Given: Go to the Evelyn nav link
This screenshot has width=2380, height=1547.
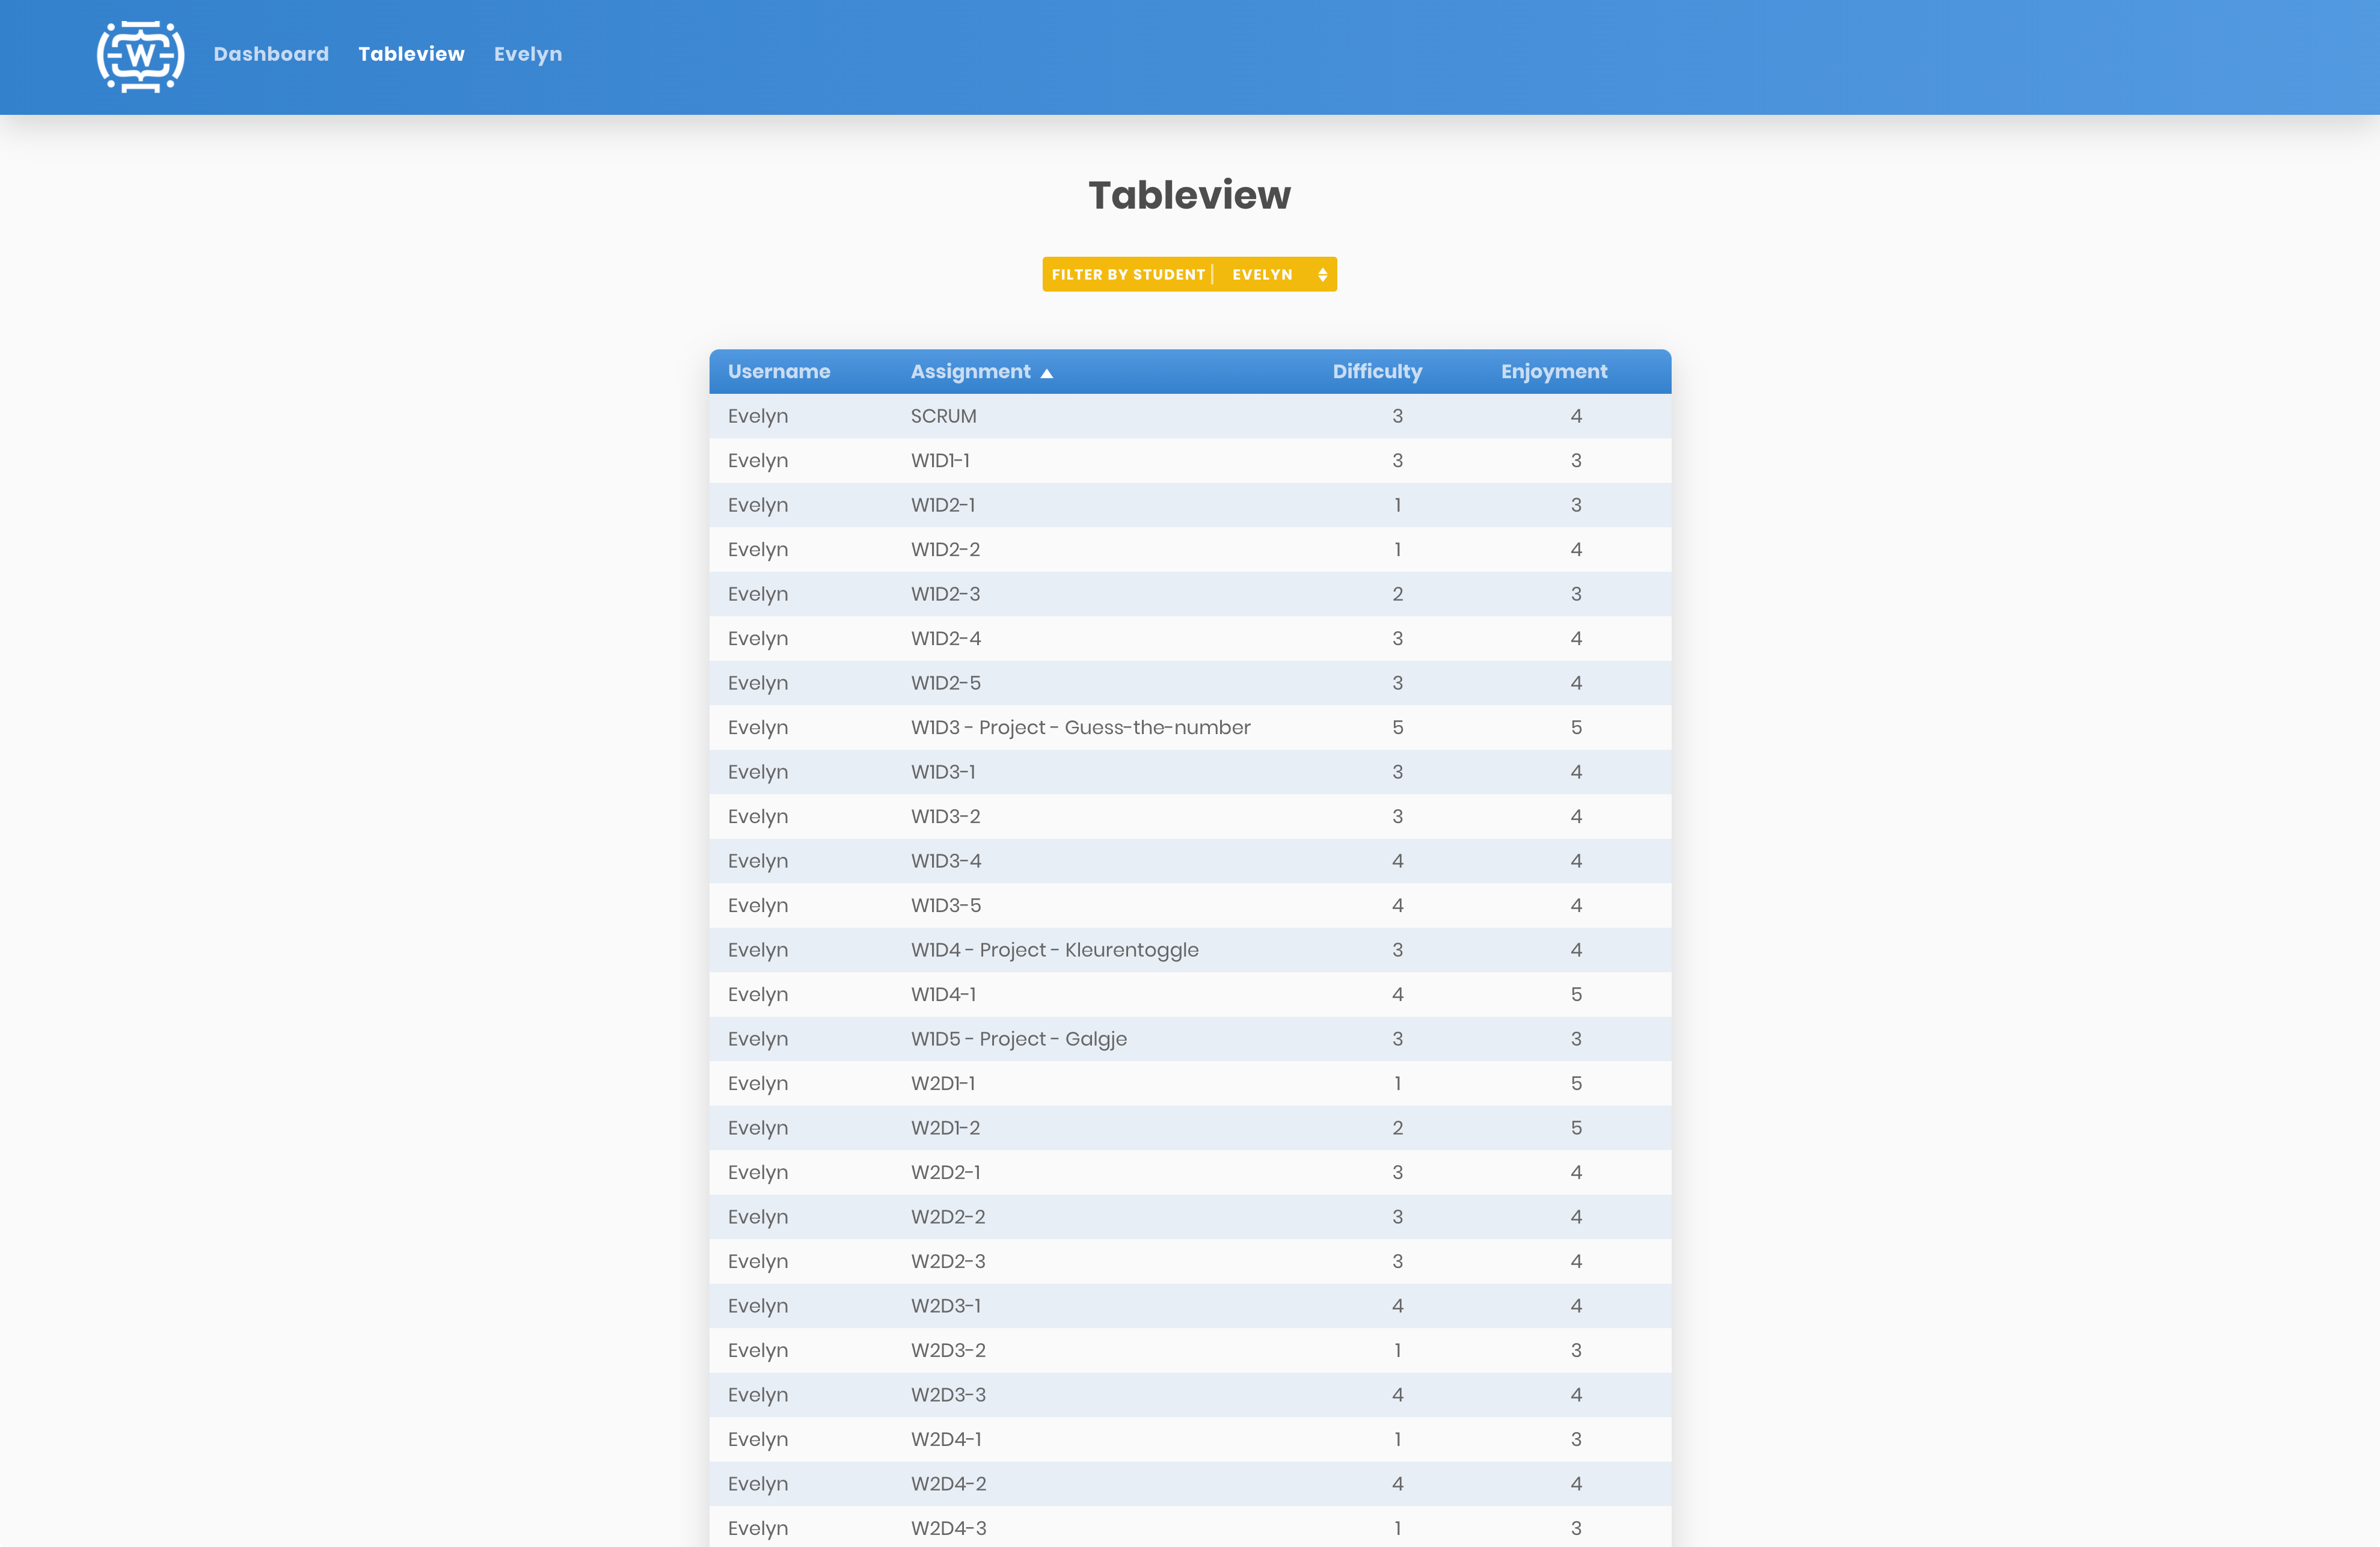Looking at the screenshot, I should (x=527, y=54).
